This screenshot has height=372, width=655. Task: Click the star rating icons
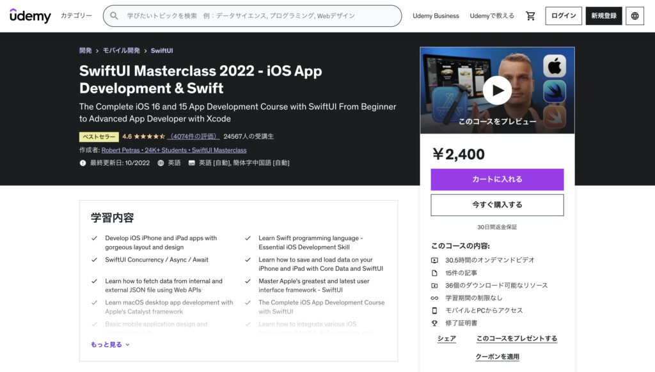click(149, 137)
